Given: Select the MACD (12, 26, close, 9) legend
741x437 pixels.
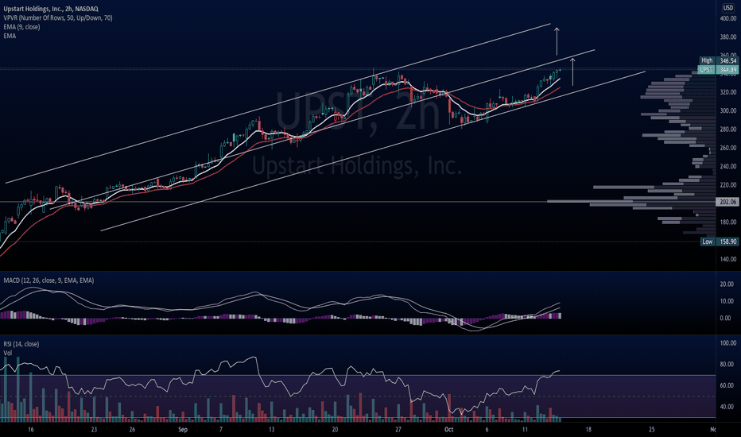Looking at the screenshot, I should tap(48, 280).
